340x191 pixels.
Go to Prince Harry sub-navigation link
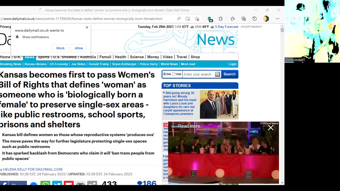148,64
